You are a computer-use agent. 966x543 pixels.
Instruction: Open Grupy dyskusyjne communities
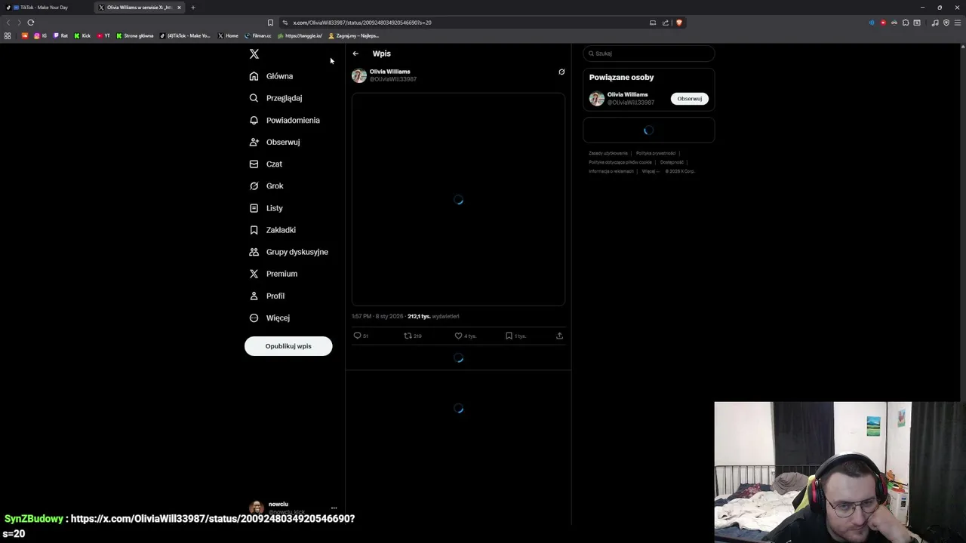coord(288,252)
